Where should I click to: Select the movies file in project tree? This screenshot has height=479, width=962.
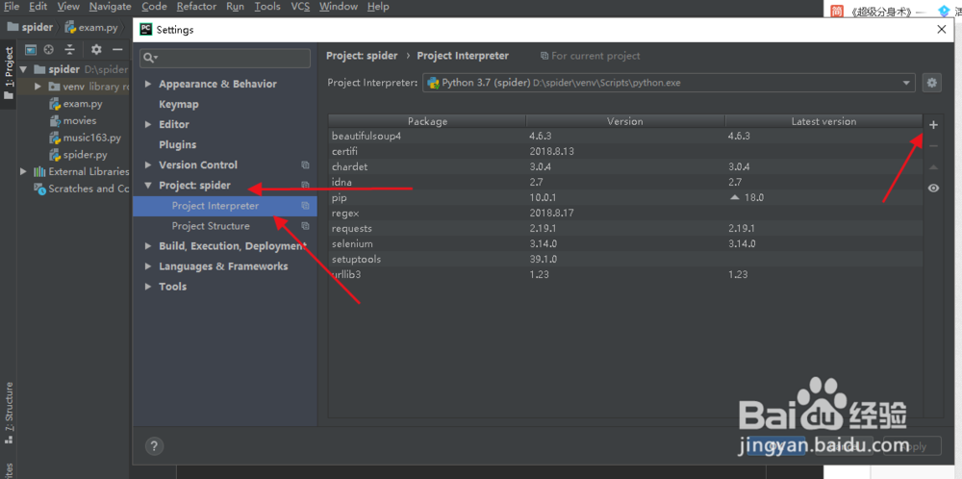[x=73, y=121]
